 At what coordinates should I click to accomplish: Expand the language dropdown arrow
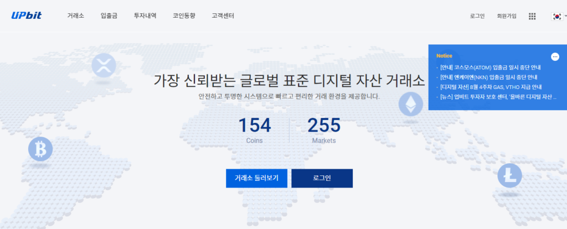coord(565,17)
